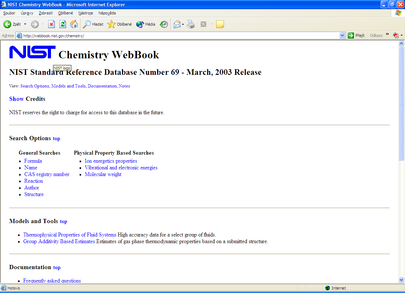Open Frequently asked questions link
Viewport: 405px width, 293px height.
tap(52, 281)
